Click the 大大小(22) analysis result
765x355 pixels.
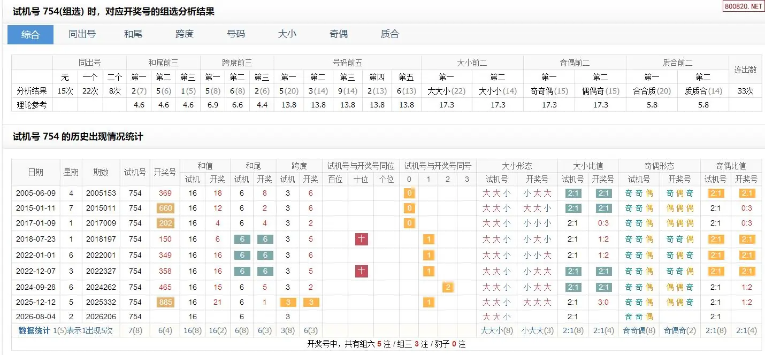coord(446,91)
